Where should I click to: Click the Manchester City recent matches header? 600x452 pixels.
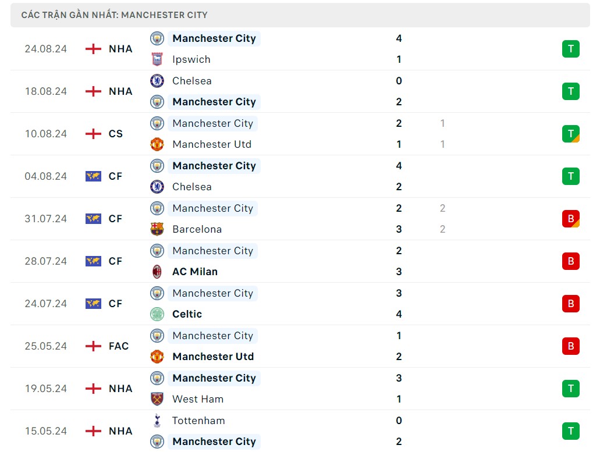pyautogui.click(x=115, y=15)
